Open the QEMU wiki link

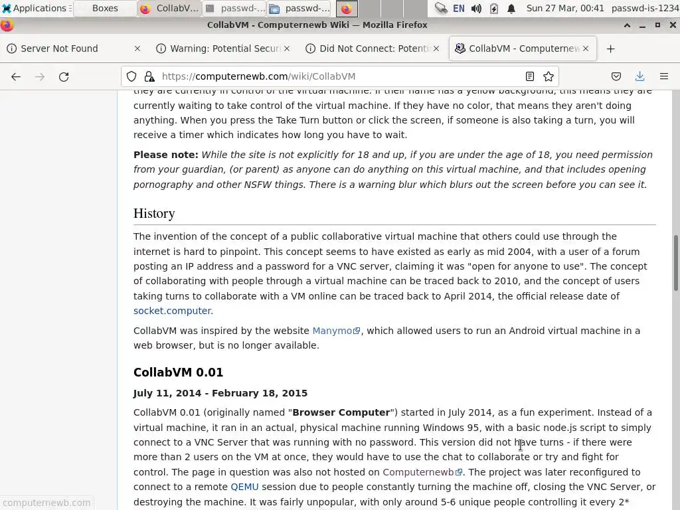pos(244,487)
